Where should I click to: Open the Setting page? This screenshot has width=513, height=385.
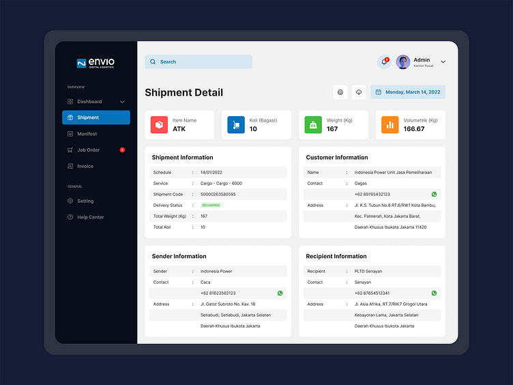tap(85, 201)
